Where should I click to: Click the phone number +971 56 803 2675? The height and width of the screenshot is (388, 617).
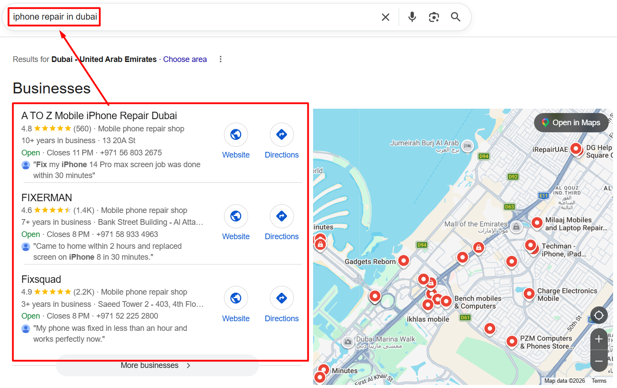131,153
